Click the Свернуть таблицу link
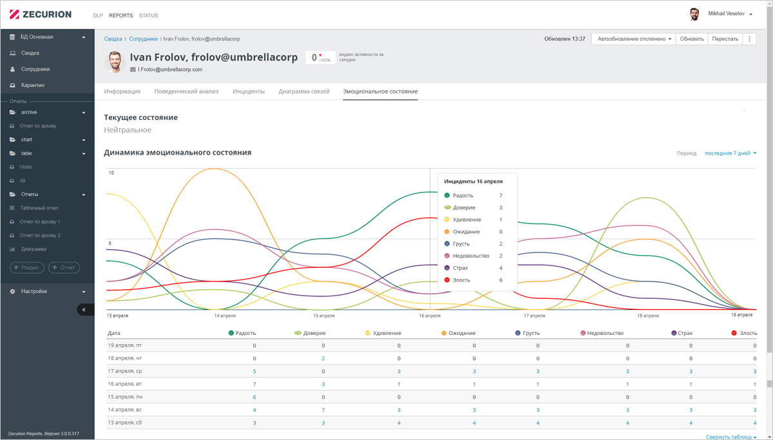Image resolution: width=773 pixels, height=440 pixels. [x=730, y=437]
